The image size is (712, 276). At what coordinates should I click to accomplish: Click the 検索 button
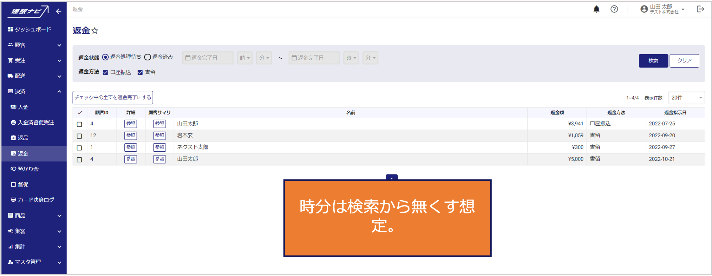[653, 61]
